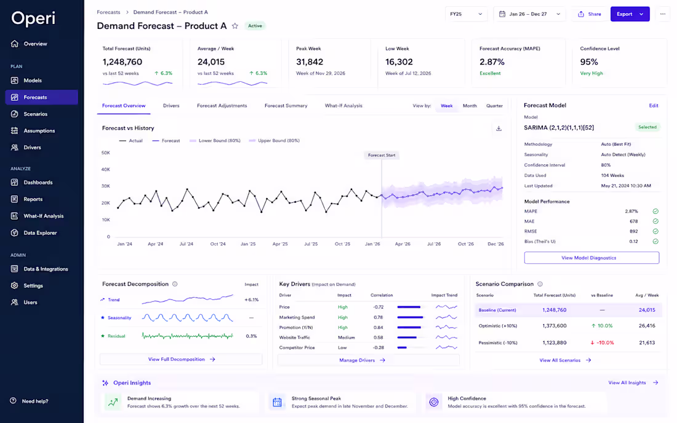677x423 pixels.
Task: Click the Need help question icon
Action: (14, 401)
